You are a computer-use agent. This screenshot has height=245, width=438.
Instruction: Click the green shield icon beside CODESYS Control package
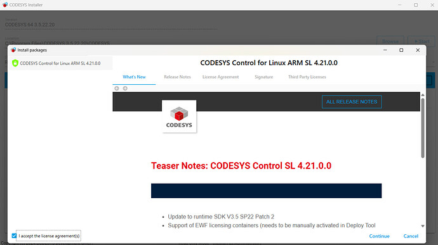tap(15, 63)
